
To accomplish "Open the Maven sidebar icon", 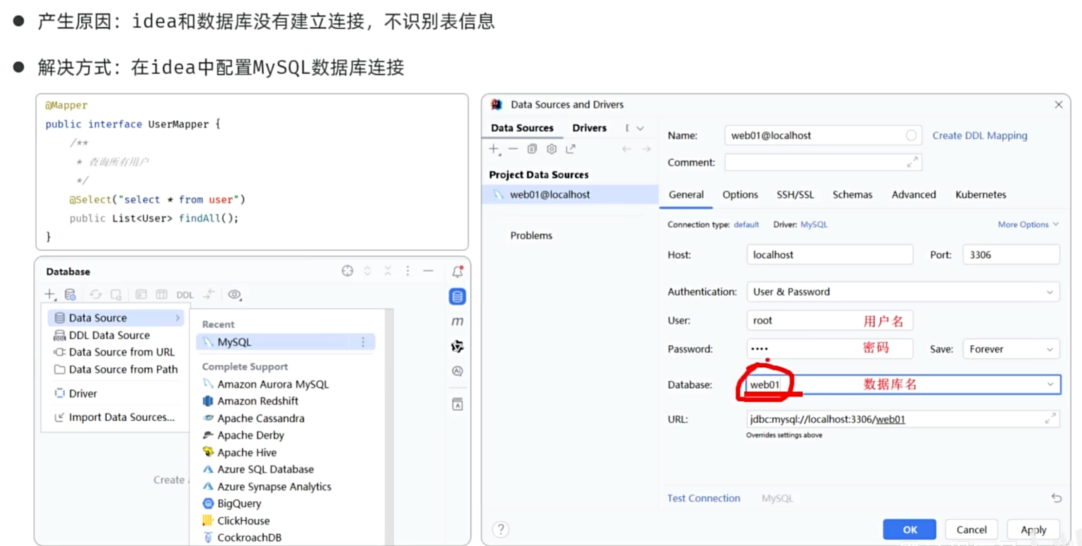I will pos(457,321).
